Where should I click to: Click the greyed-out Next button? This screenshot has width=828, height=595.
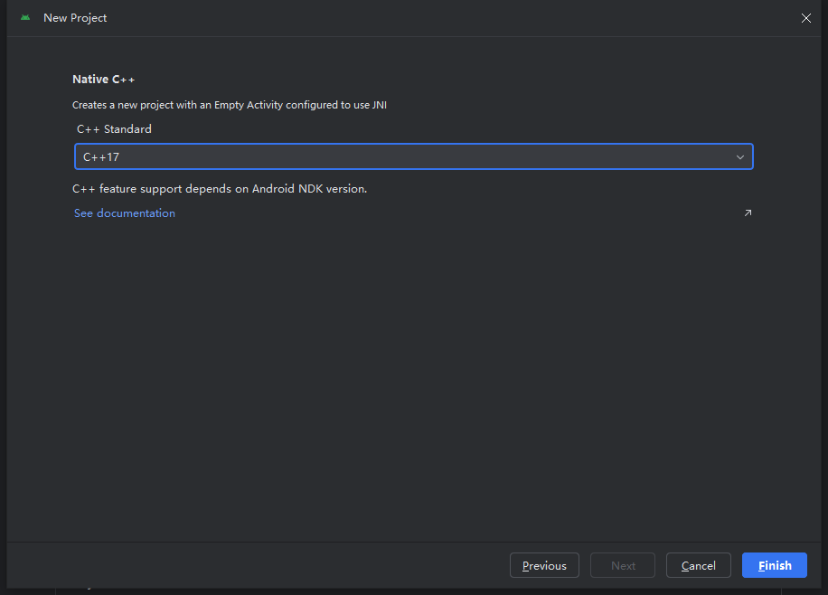pyautogui.click(x=623, y=566)
